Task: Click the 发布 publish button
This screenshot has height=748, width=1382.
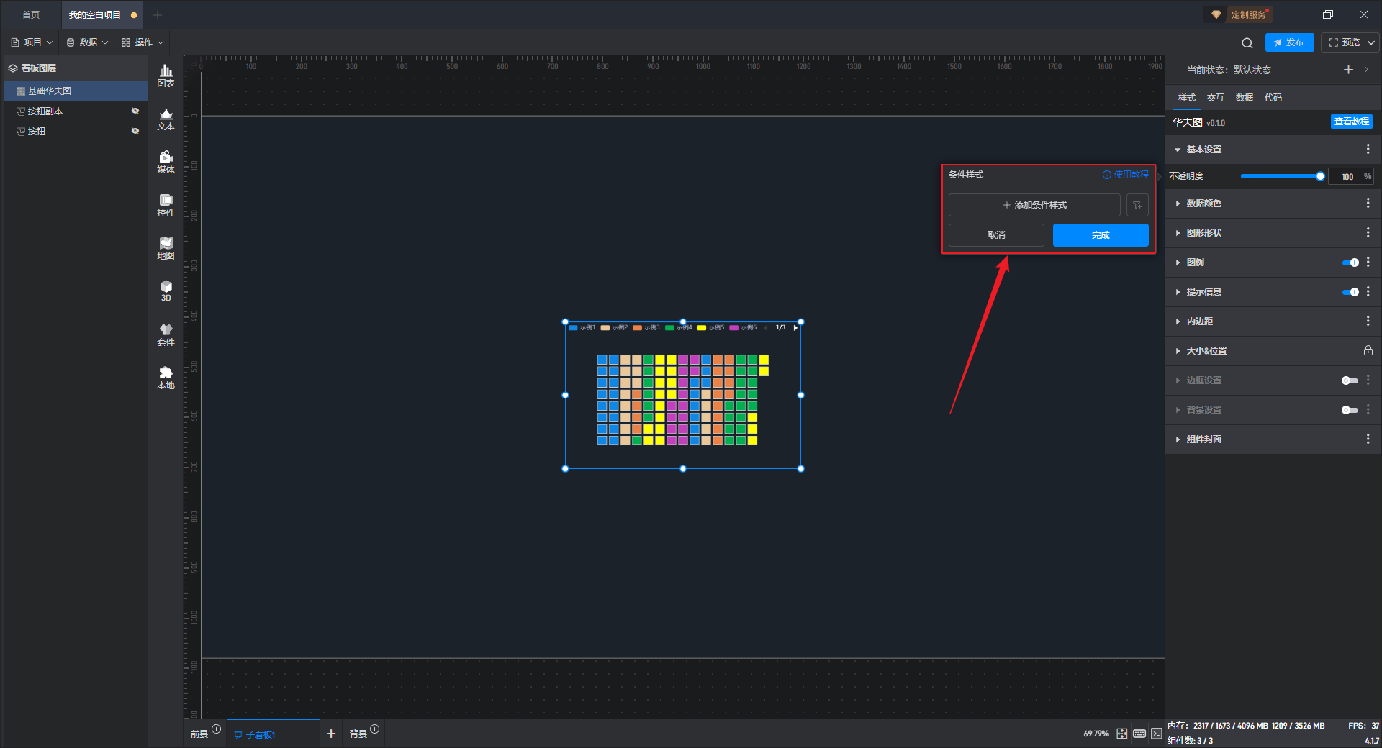Action: point(1289,42)
